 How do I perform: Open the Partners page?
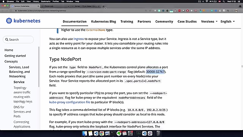[144, 21]
